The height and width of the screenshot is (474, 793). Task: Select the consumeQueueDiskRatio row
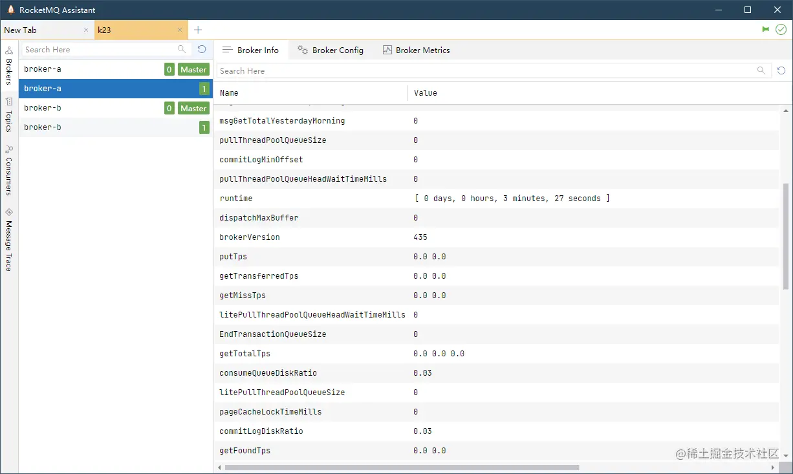496,373
